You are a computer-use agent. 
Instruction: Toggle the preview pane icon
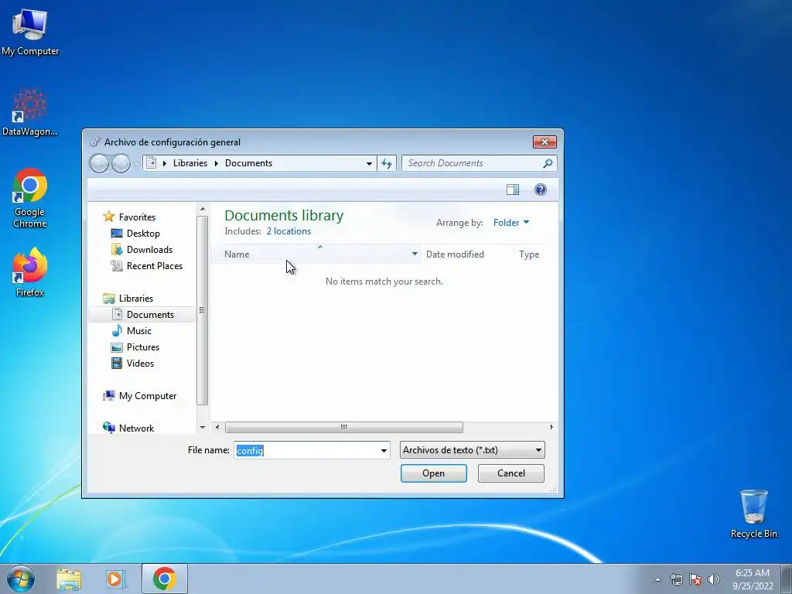point(513,189)
